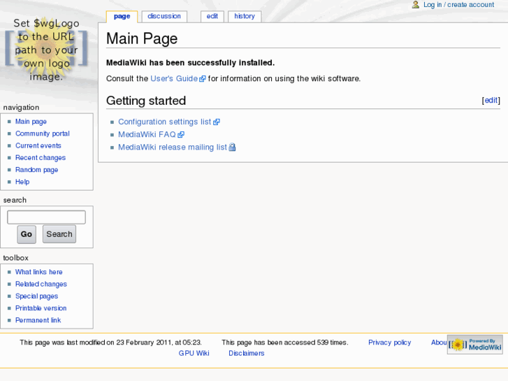
Task: Click the Search button
Action: [59, 234]
